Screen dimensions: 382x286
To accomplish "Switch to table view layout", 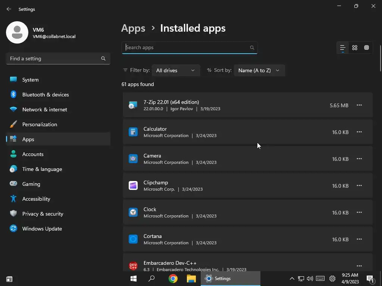I will 366,48.
